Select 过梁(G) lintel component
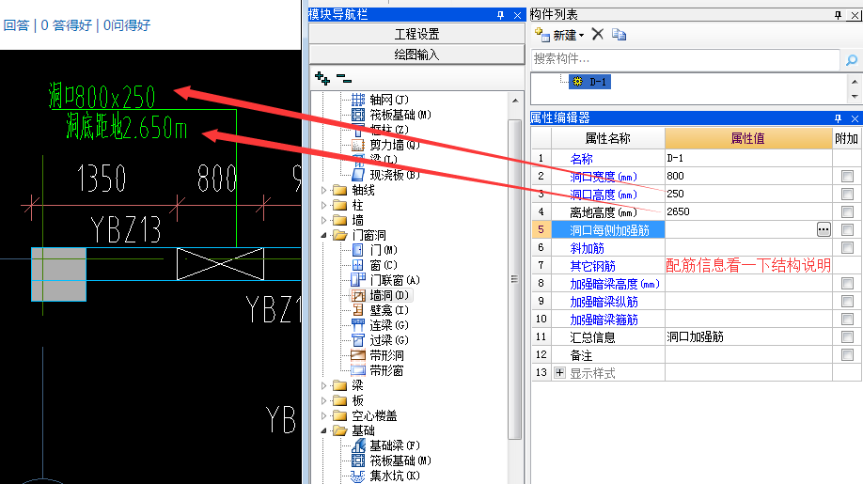 point(381,340)
